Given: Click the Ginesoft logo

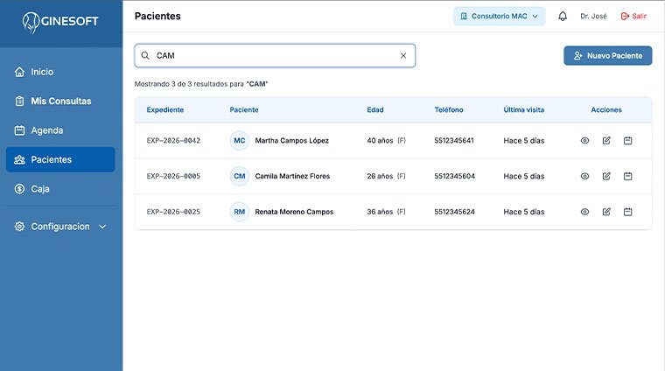Looking at the screenshot, I should tap(60, 22).
